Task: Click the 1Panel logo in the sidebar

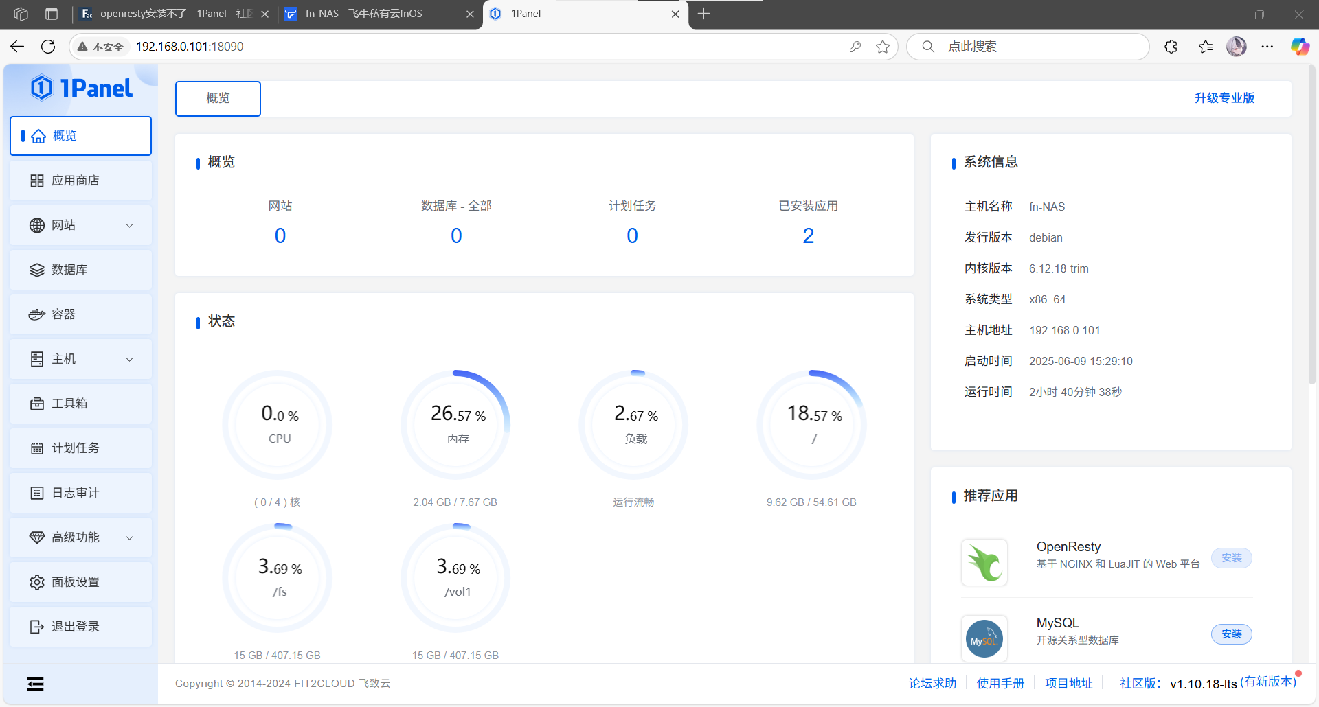Action: (x=81, y=88)
